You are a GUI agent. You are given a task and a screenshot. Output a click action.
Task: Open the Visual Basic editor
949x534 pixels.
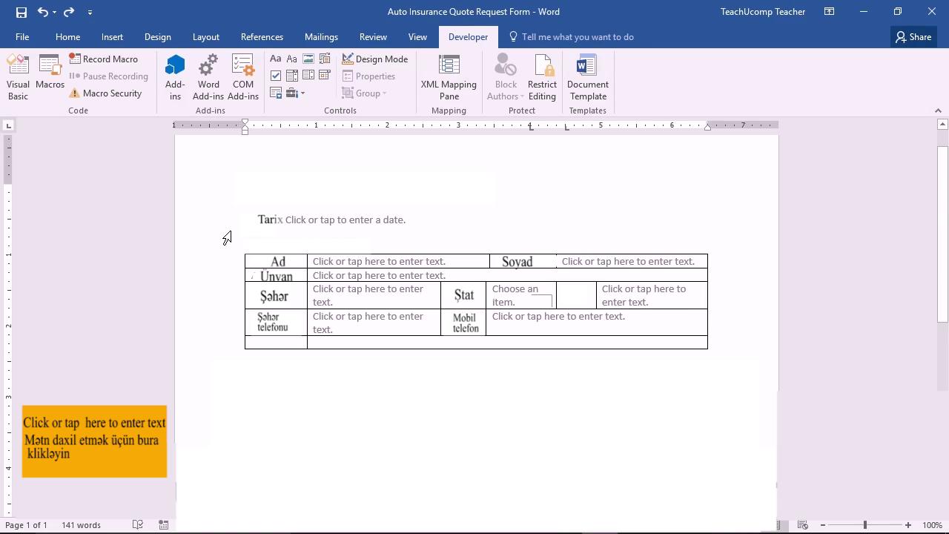pos(18,77)
